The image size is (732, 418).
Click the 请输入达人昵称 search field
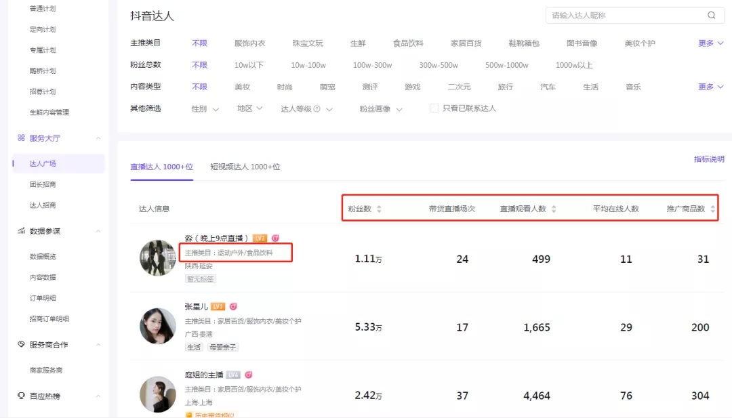pos(635,16)
